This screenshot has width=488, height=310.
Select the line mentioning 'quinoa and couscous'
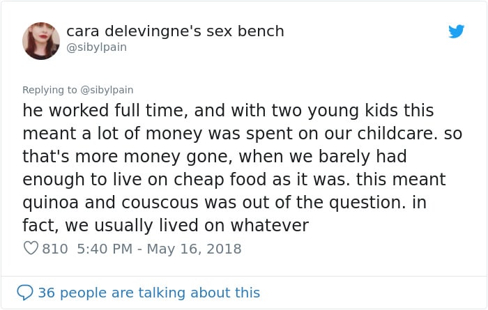tap(224, 203)
